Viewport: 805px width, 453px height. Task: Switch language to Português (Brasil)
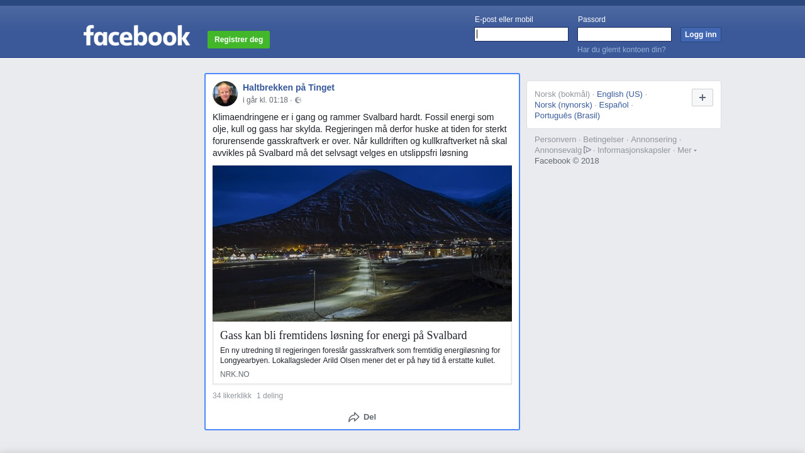[567, 116]
